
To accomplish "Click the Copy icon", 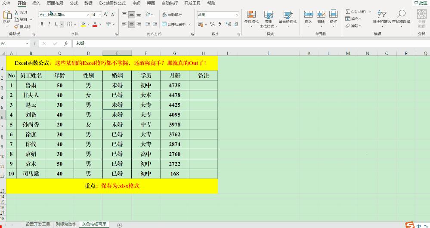I will click(x=16, y=19).
